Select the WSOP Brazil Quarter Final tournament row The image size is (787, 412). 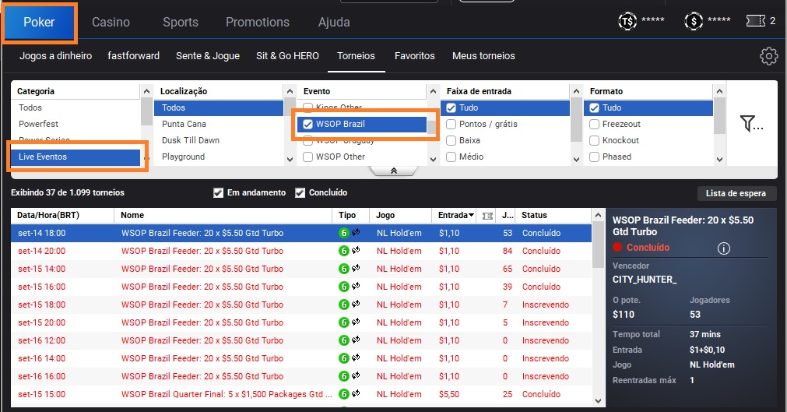(x=301, y=394)
